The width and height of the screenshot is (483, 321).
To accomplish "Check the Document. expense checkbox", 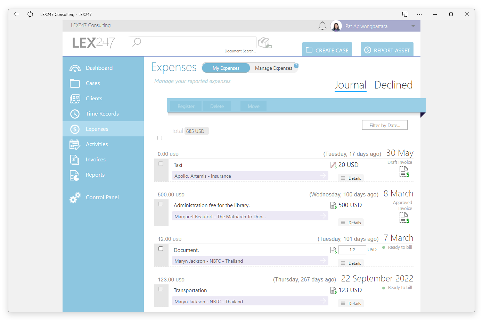I will coord(161,249).
